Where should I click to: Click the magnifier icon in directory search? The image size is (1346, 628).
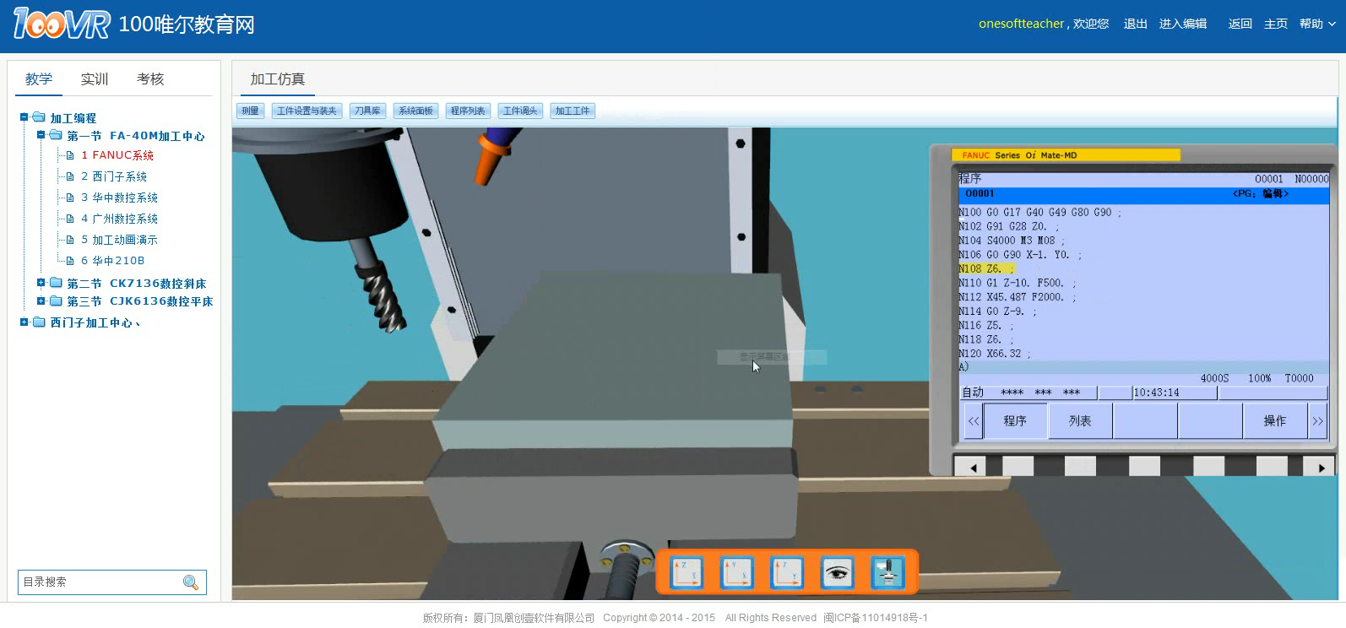coord(191,582)
